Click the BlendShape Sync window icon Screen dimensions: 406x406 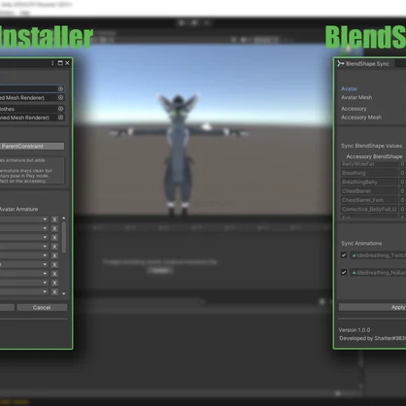[x=340, y=63]
